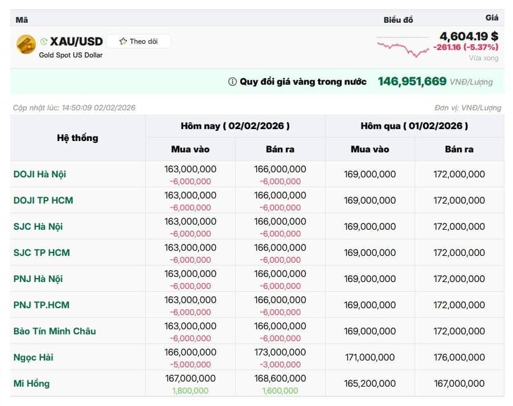Click the -261.16 (-5.37%) change value
The width and height of the screenshot is (513, 406).
tap(466, 47)
